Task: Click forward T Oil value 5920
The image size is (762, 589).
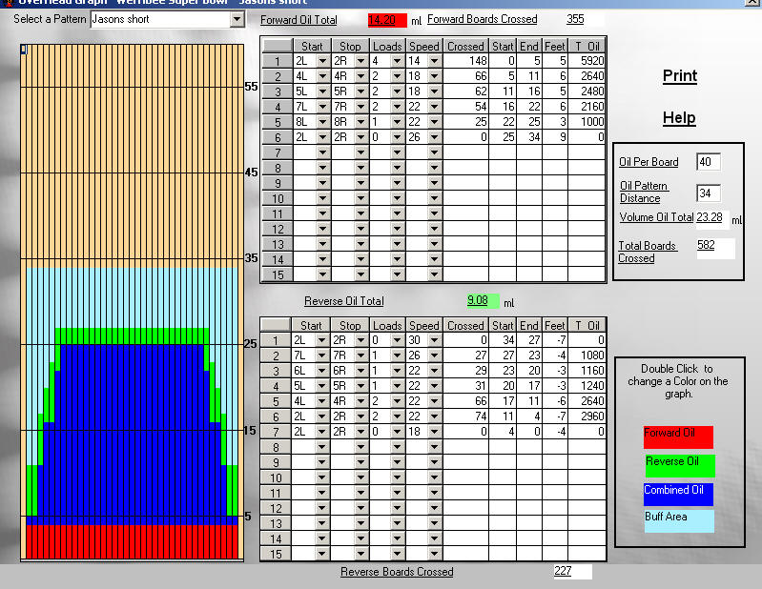Action: 587,61
